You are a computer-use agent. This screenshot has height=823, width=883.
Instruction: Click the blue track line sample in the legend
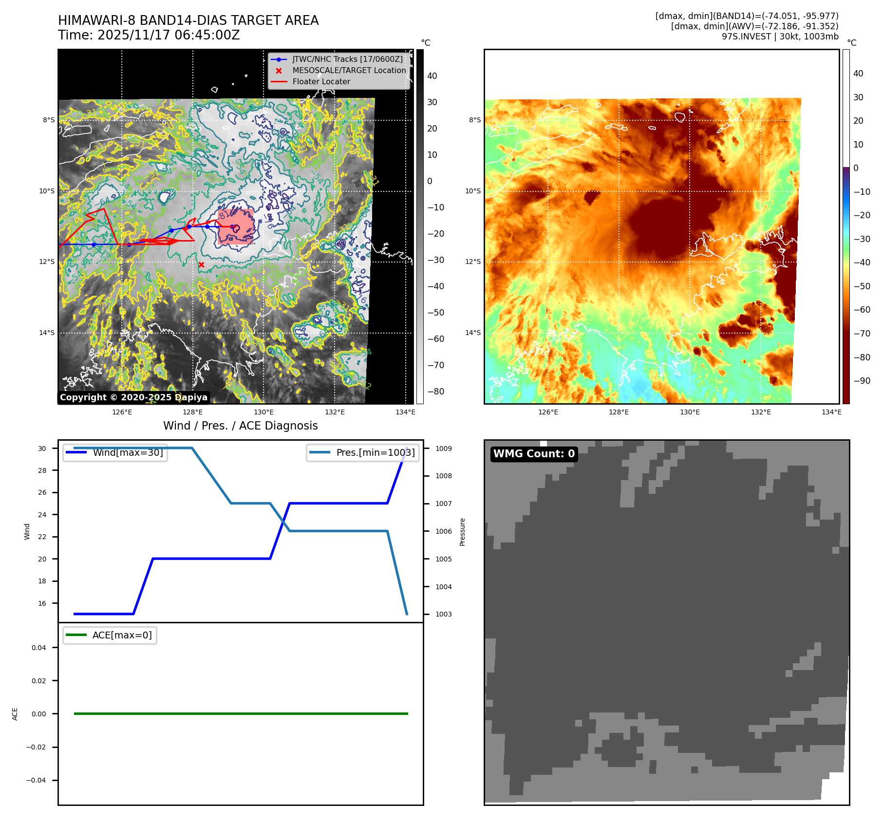279,59
